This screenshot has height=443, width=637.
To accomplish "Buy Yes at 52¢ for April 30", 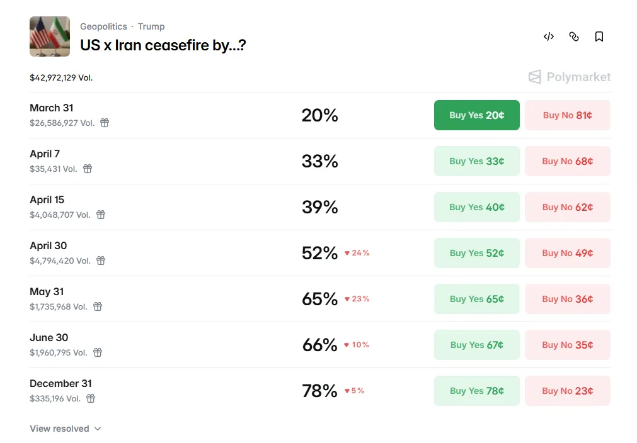I will tap(476, 253).
